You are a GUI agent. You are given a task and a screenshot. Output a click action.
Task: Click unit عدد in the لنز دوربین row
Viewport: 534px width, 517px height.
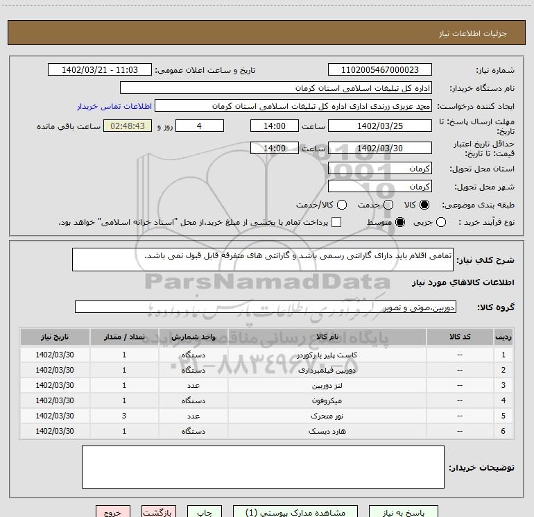tap(193, 385)
